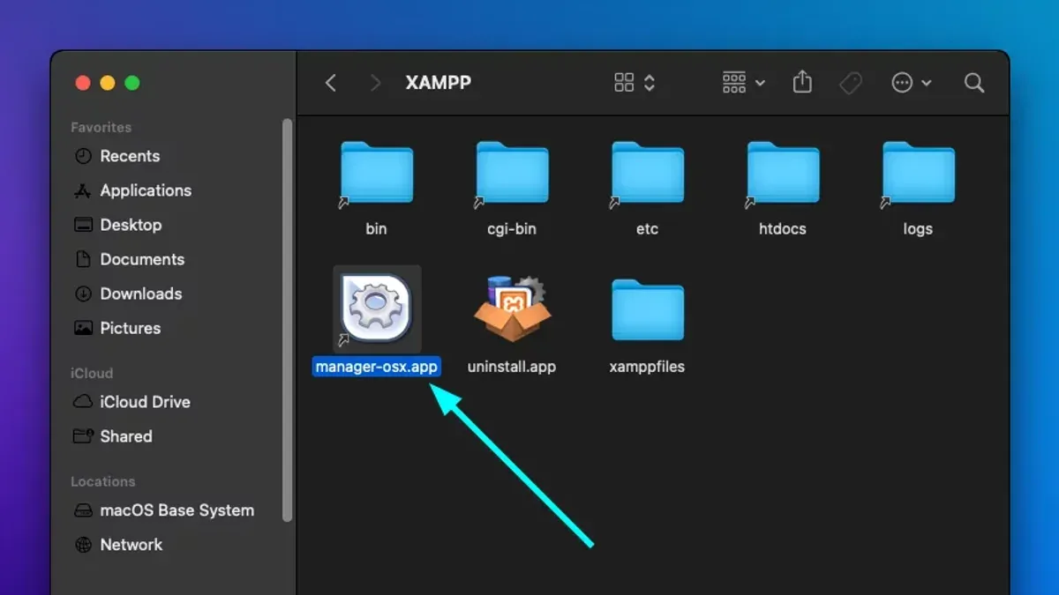
Task: Click the Share toolbar icon
Action: tap(801, 82)
